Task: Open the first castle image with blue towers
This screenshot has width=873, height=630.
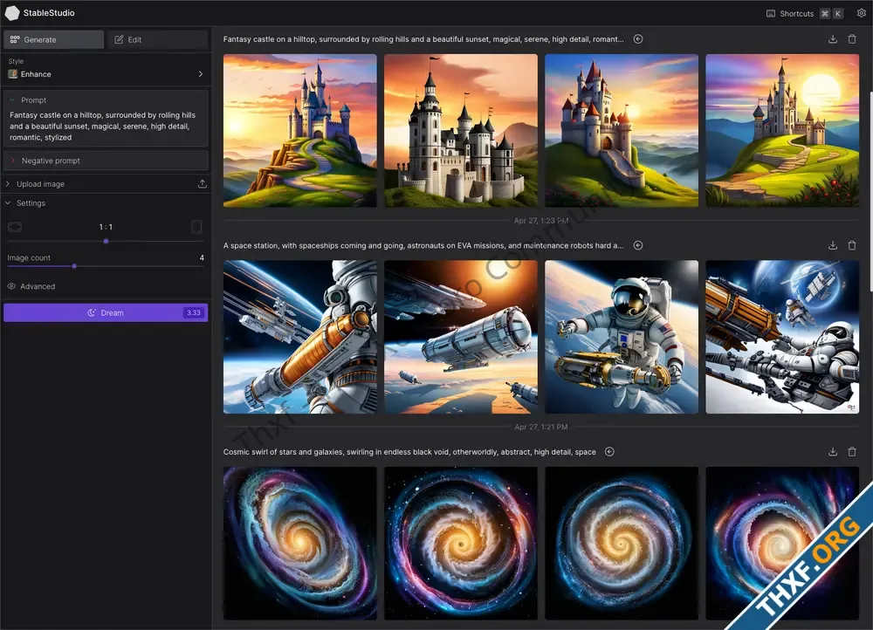Action: (x=300, y=131)
